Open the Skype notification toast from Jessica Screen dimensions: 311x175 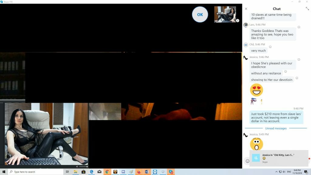tap(279, 158)
